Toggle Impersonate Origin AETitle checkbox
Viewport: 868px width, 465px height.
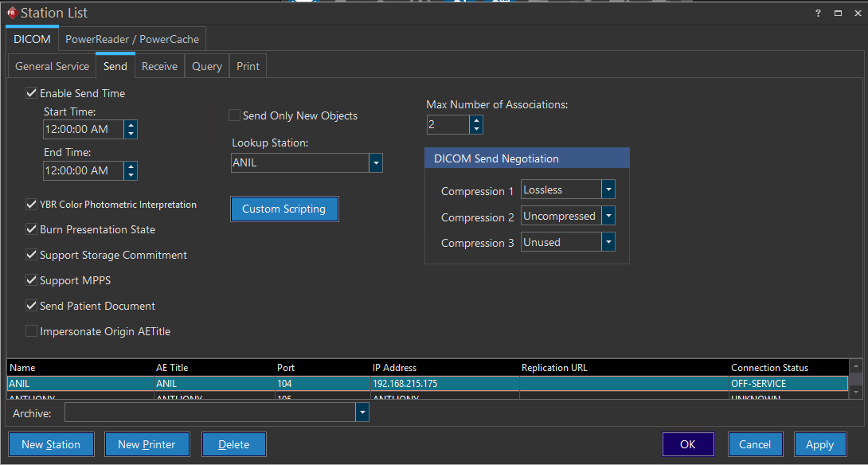32,331
